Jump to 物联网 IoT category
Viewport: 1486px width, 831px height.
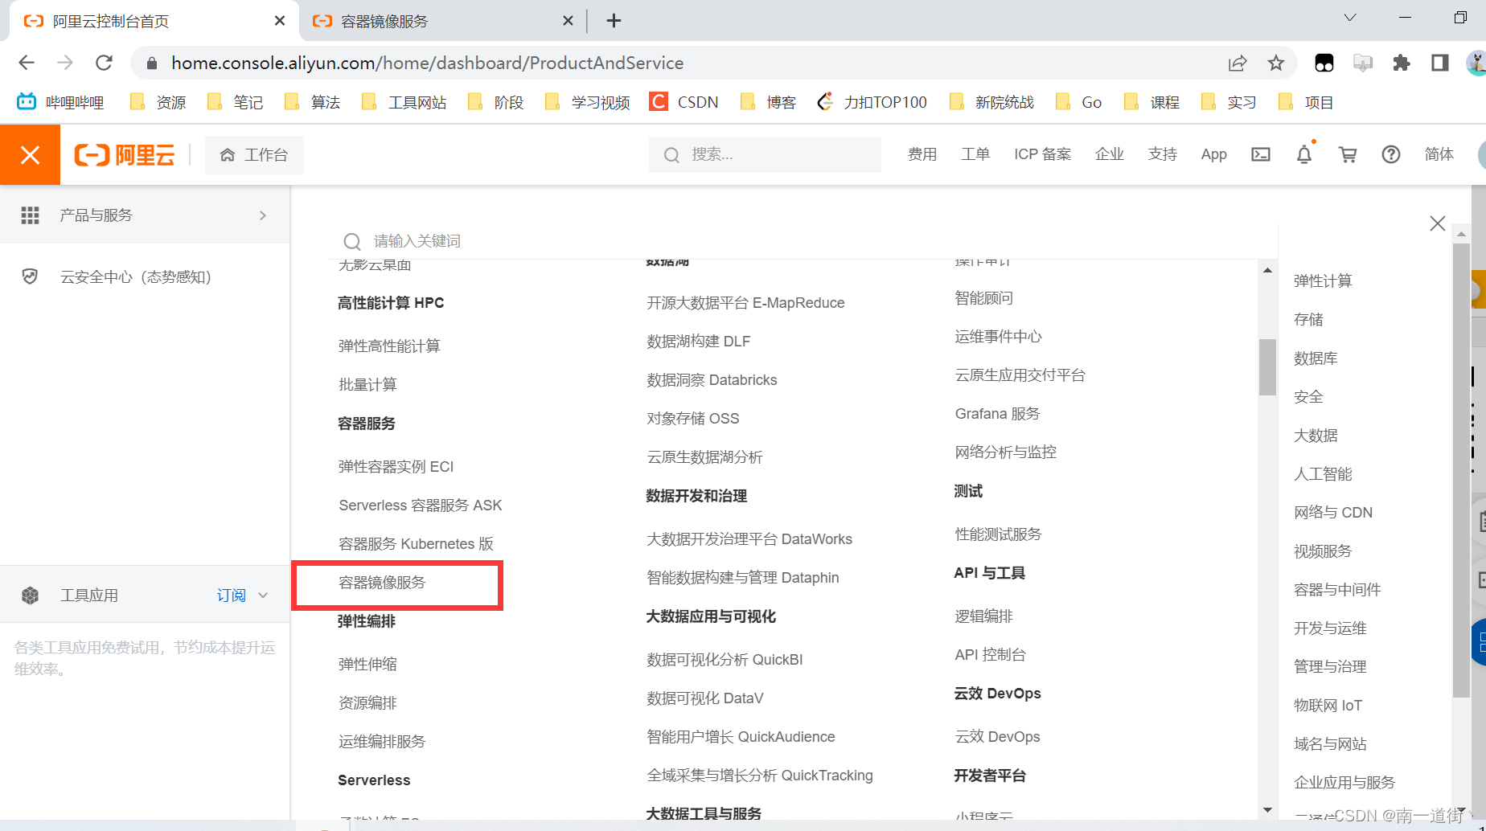point(1328,706)
